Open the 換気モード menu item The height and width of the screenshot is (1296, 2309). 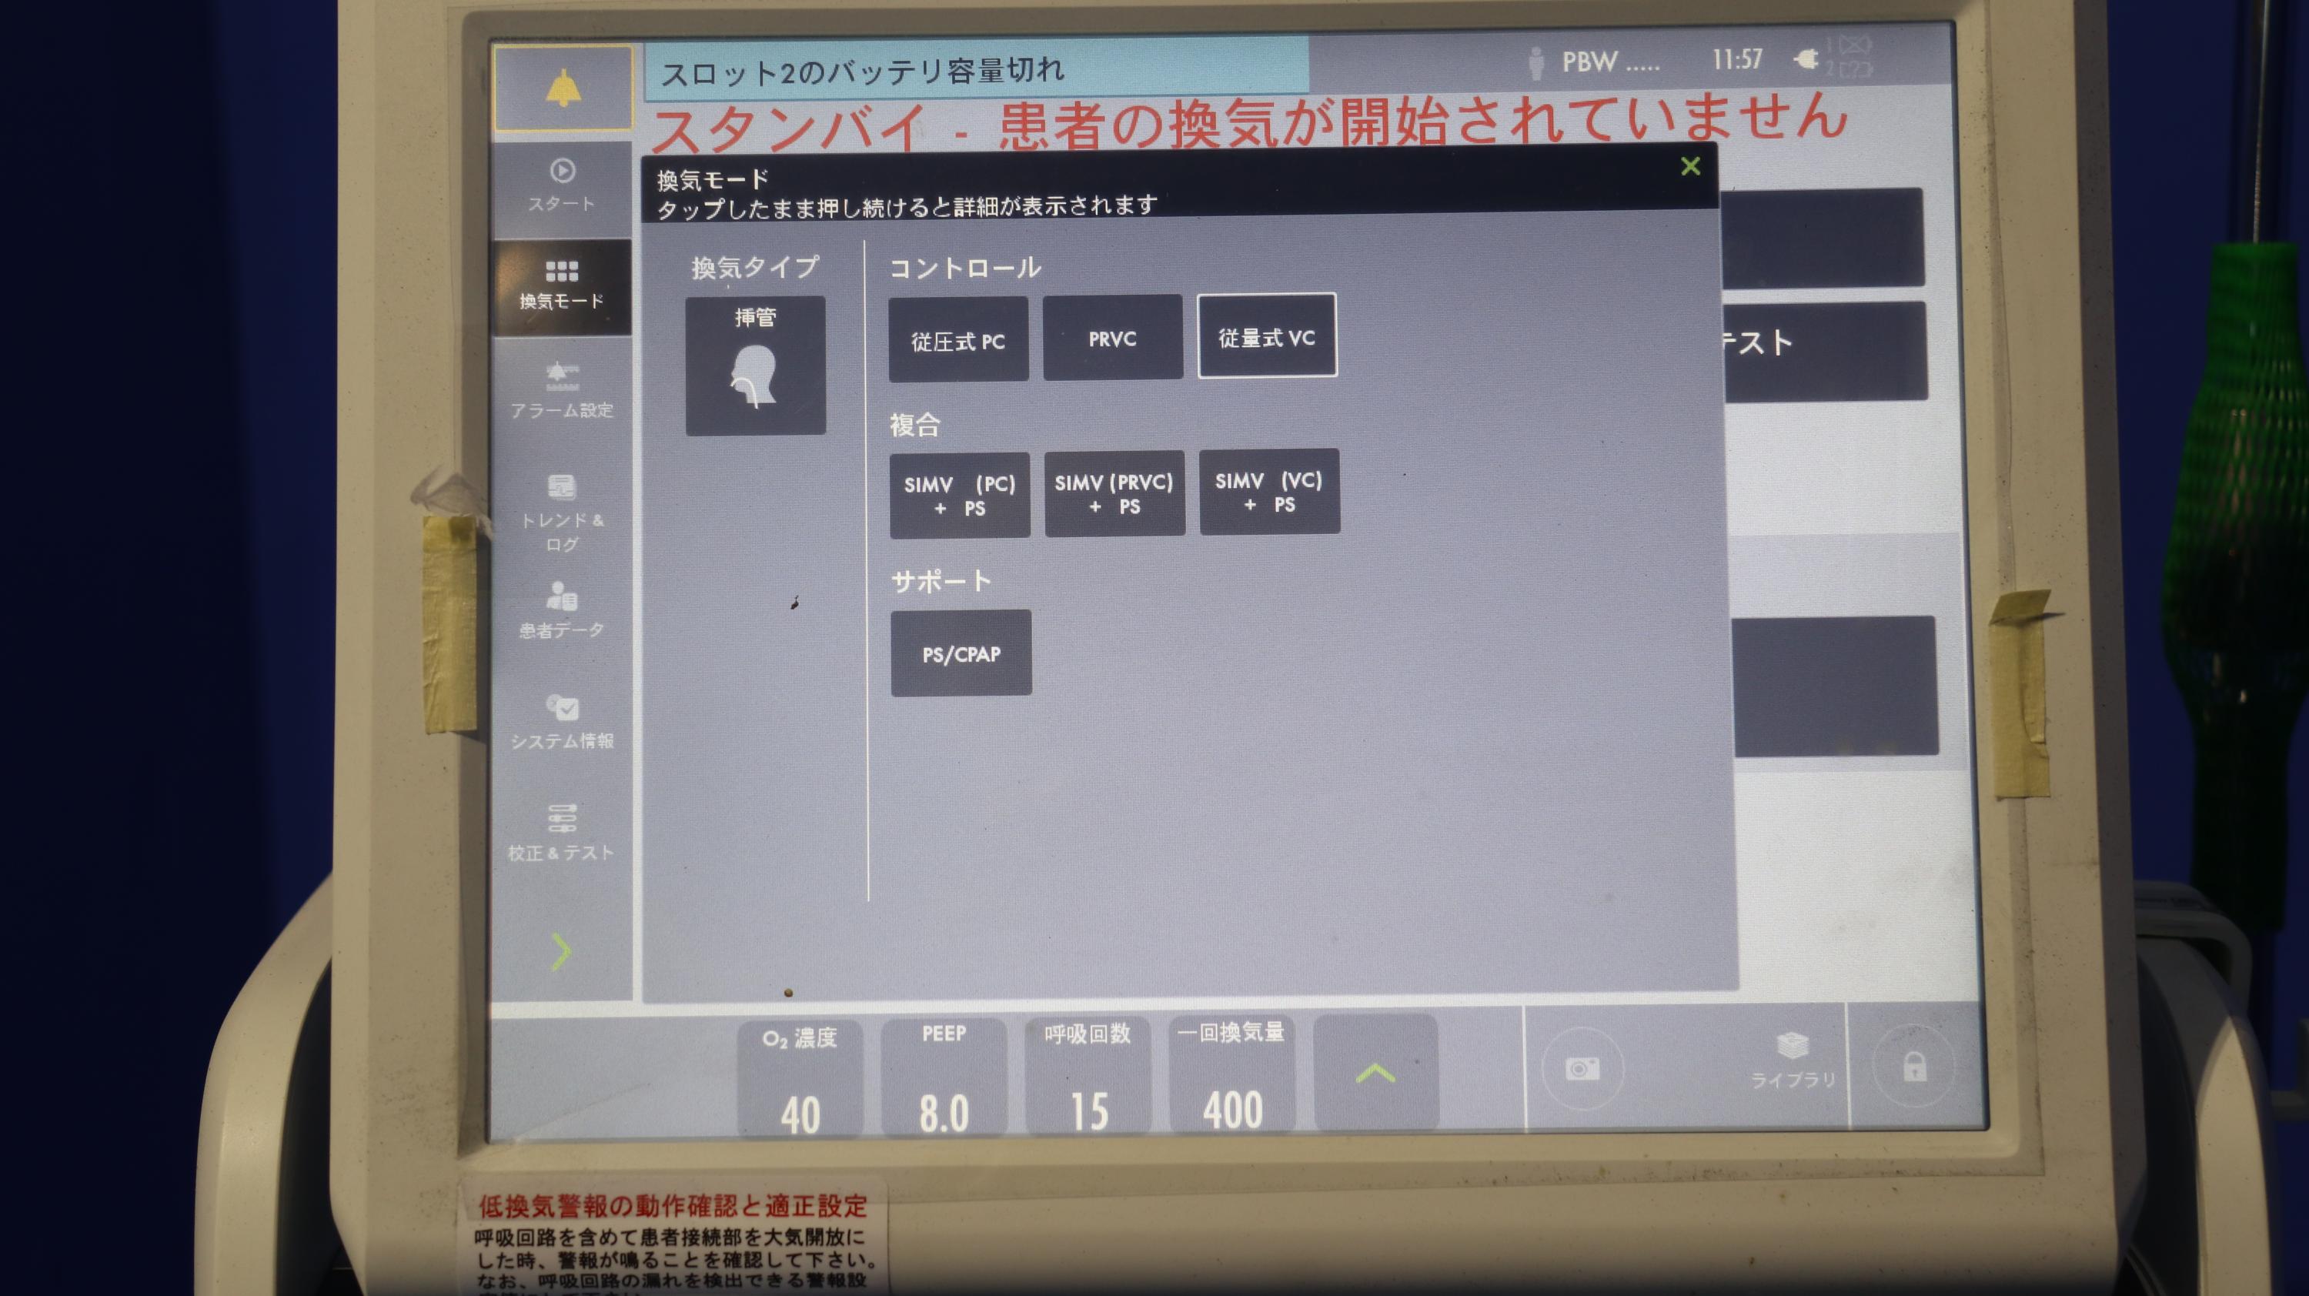pyautogui.click(x=562, y=285)
